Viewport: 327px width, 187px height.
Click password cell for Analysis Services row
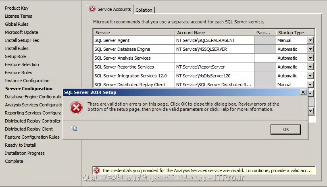pyautogui.click(x=265, y=58)
